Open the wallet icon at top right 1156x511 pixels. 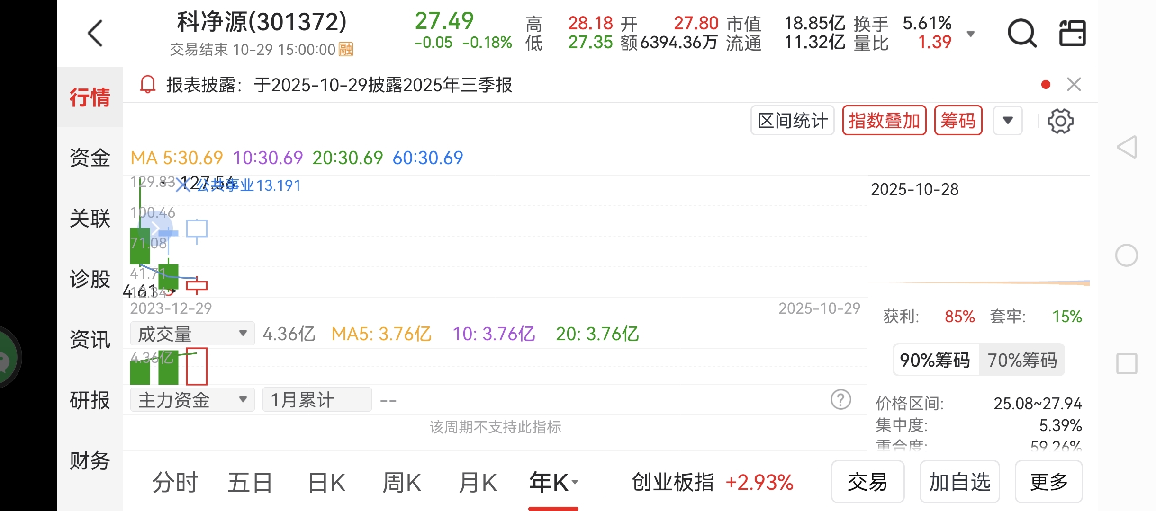tap(1072, 33)
